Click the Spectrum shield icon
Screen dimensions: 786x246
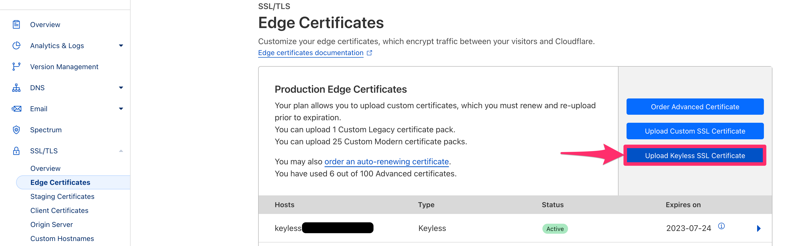[16, 130]
